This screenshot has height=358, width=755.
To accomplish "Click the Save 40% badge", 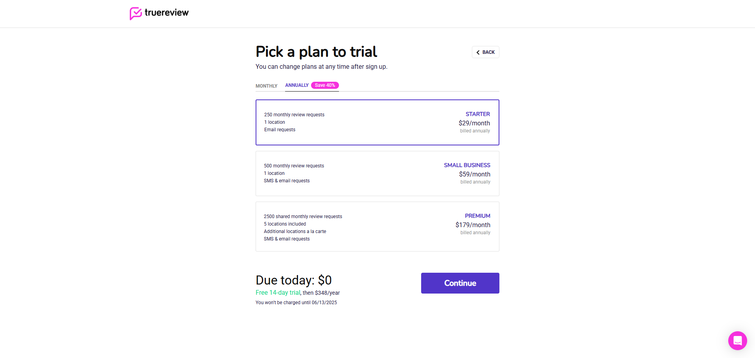I will click(325, 85).
